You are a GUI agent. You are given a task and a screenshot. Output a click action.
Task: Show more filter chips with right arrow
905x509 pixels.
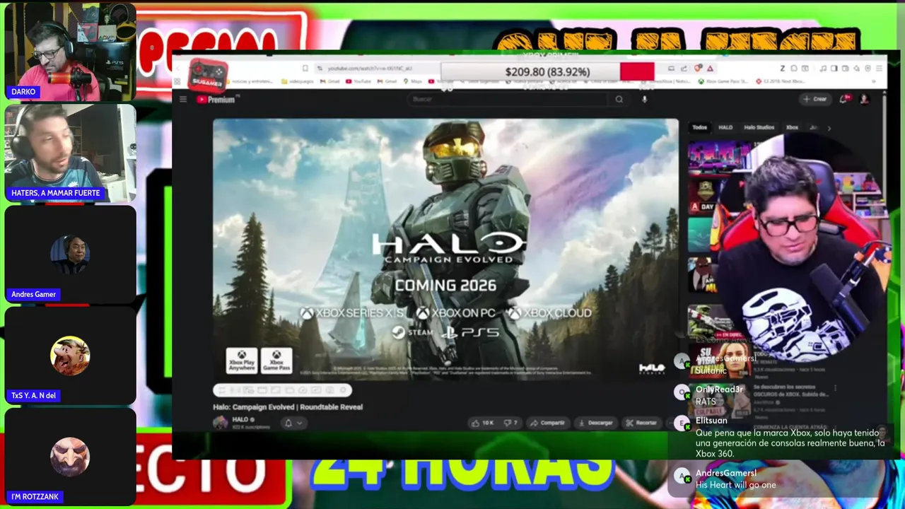[x=829, y=128]
